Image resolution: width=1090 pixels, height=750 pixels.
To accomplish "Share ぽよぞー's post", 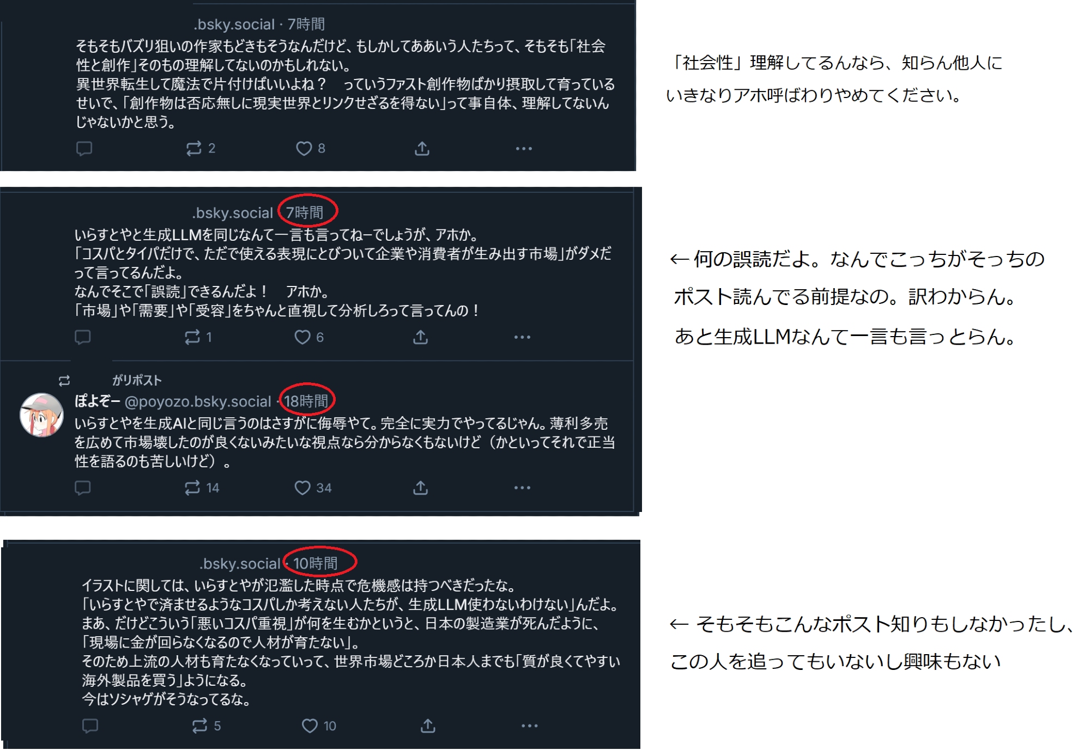I will coord(420,487).
